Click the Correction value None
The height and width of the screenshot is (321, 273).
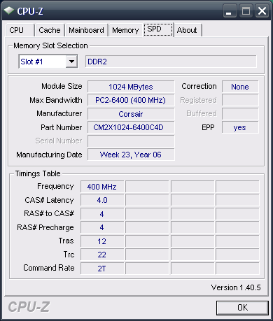point(240,87)
